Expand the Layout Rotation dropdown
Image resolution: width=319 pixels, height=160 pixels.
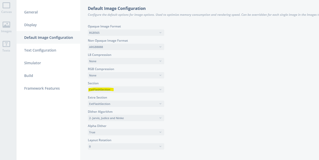(x=126, y=147)
